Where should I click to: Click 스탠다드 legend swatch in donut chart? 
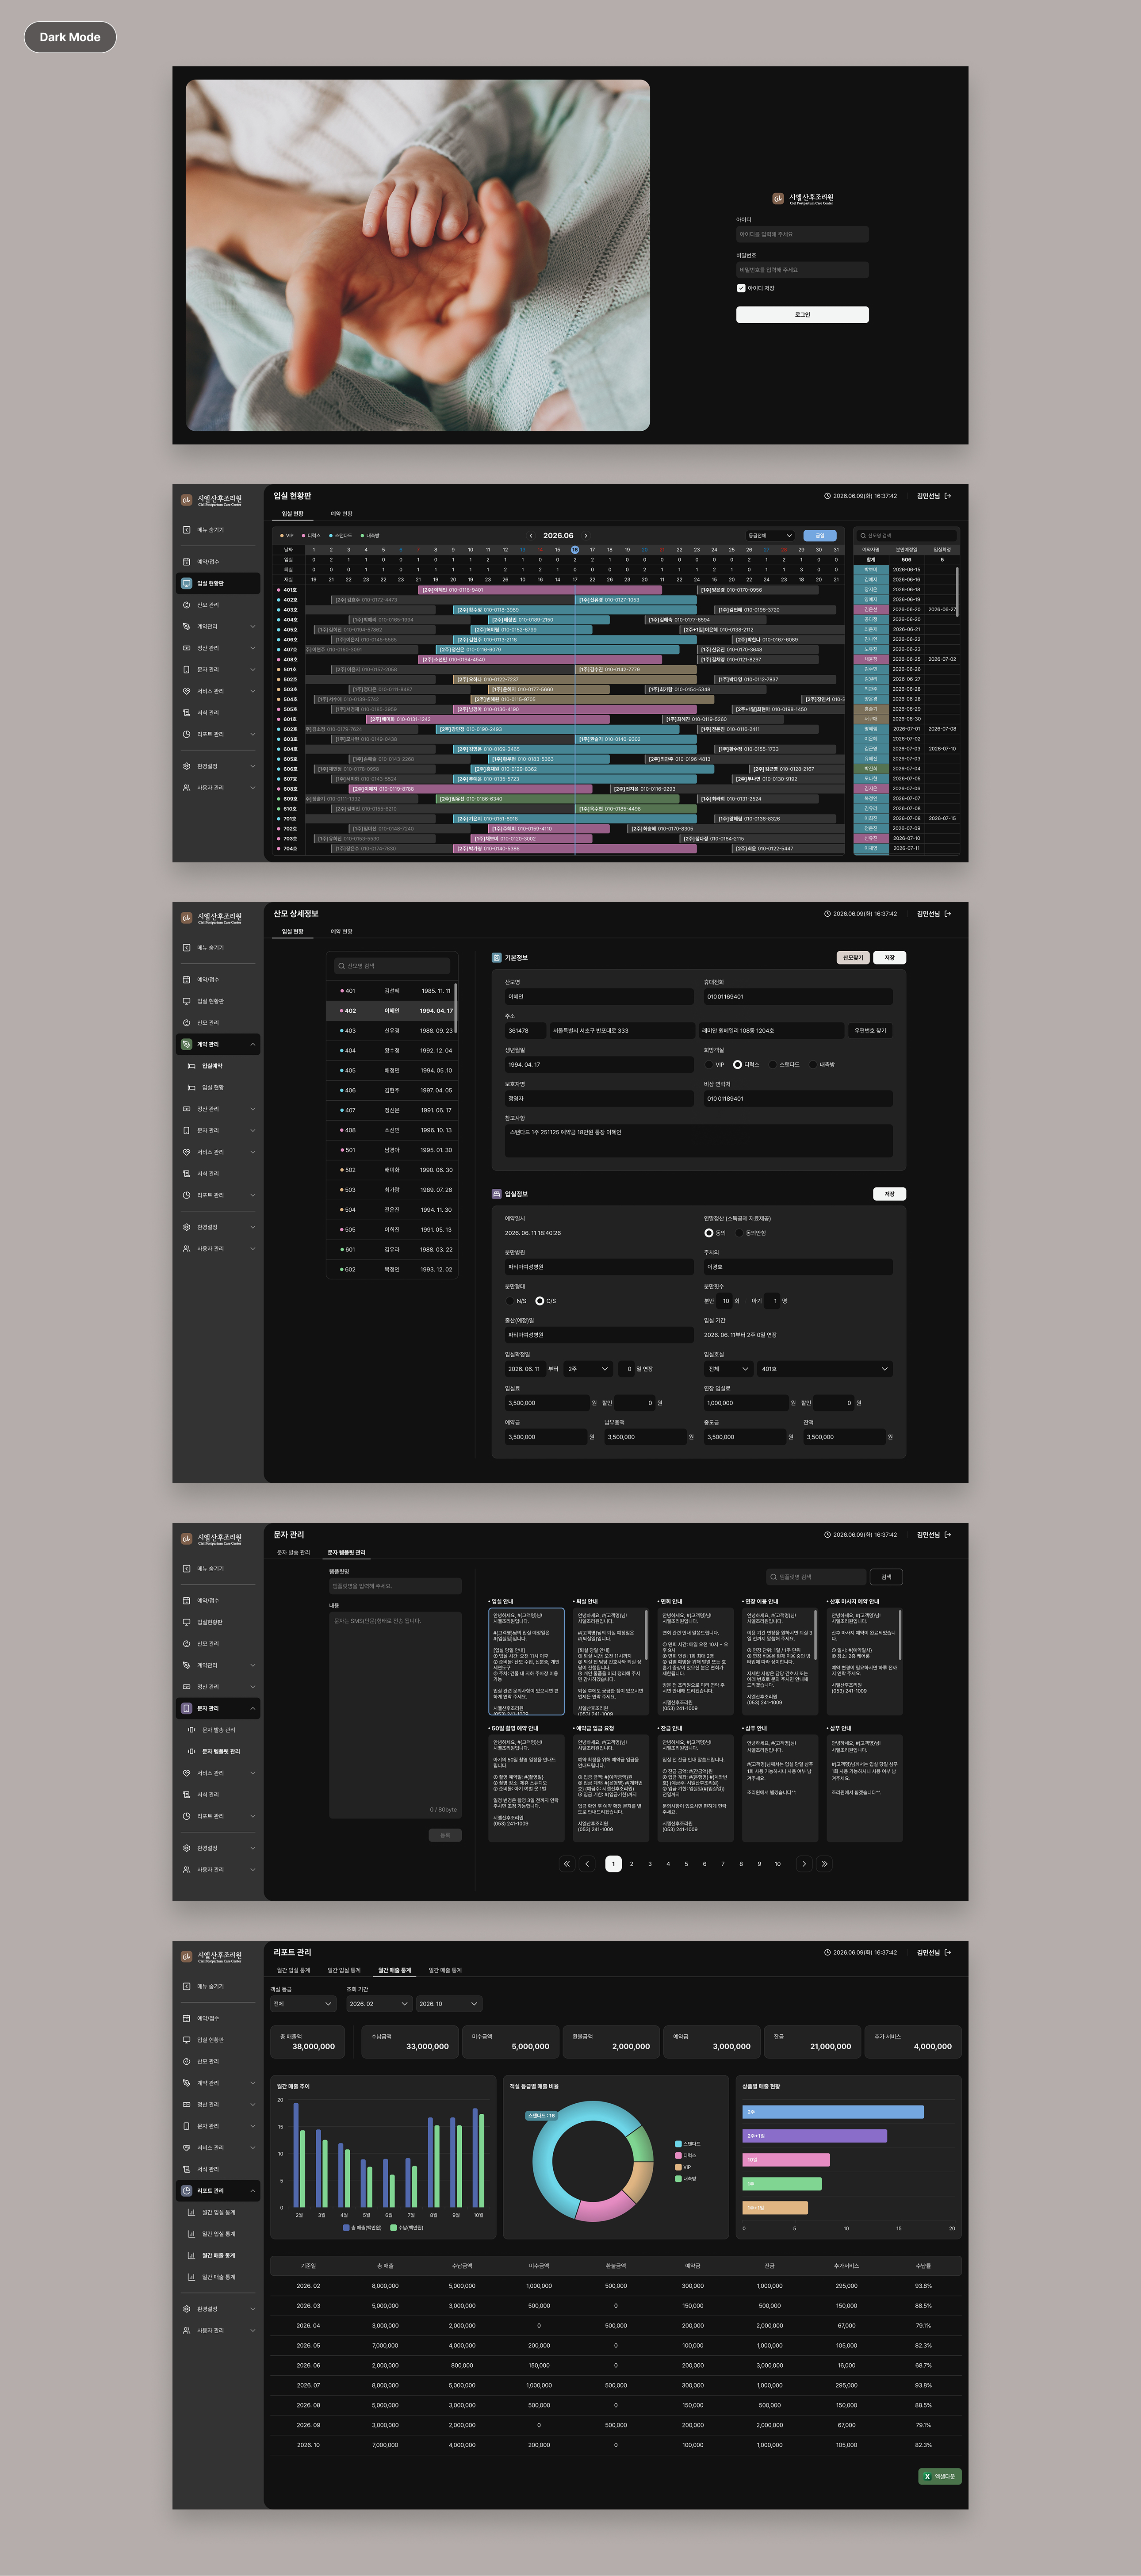click(678, 2144)
